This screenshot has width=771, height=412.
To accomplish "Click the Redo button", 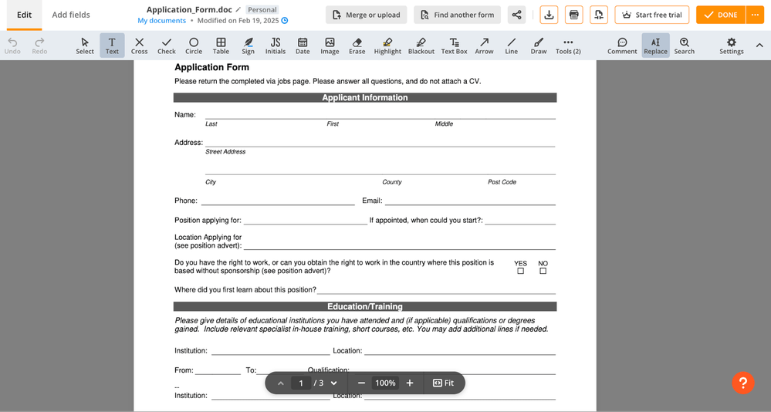I will 39,46.
